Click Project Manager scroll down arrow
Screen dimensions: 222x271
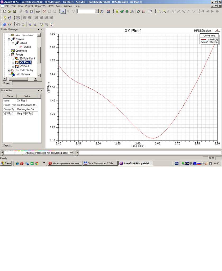tap(39, 75)
